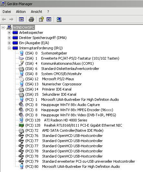Click the Direkter Speicherzugriff (DMA) chip icon
143x172 pixels.
tap(15, 38)
